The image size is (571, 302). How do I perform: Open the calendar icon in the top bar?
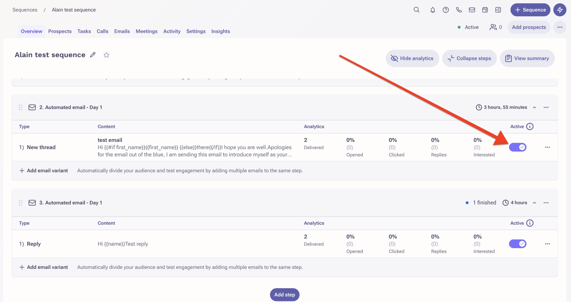pos(485,10)
